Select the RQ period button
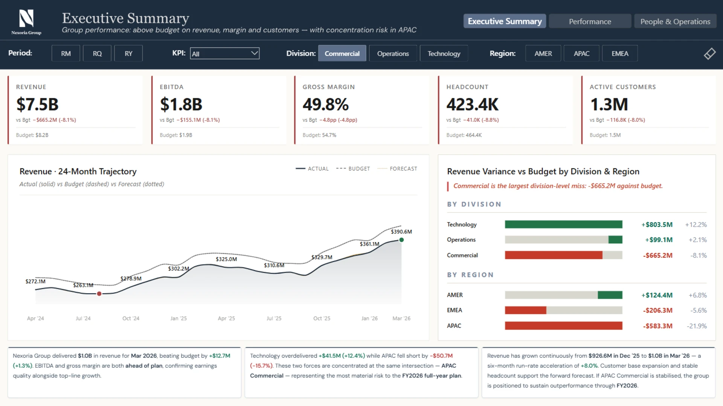 [97, 53]
